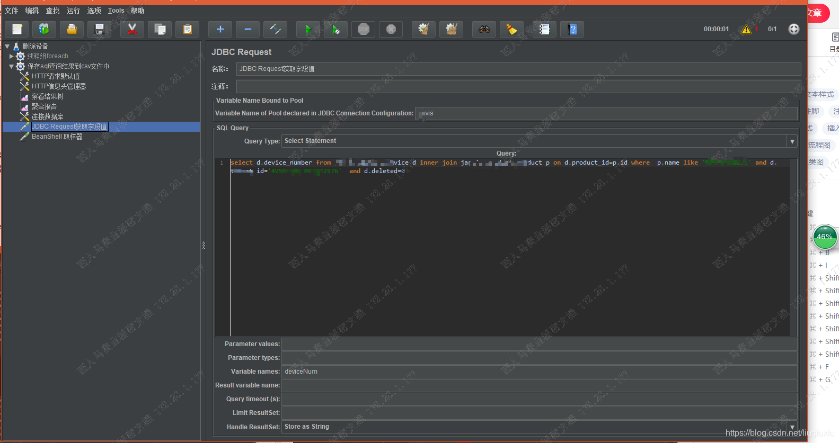Open the 选项 menu
Viewport: 839px width, 443px height.
click(94, 11)
